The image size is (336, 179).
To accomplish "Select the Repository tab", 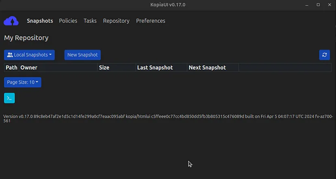I will [x=116, y=21].
